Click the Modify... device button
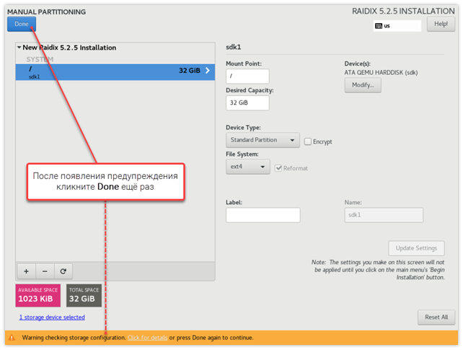This screenshot has width=463, height=350. 363,85
